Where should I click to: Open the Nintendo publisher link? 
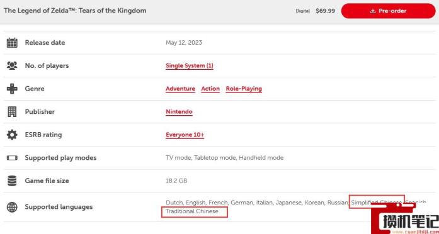(179, 112)
